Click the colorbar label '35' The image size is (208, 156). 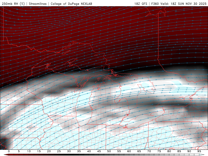click(79, 151)
